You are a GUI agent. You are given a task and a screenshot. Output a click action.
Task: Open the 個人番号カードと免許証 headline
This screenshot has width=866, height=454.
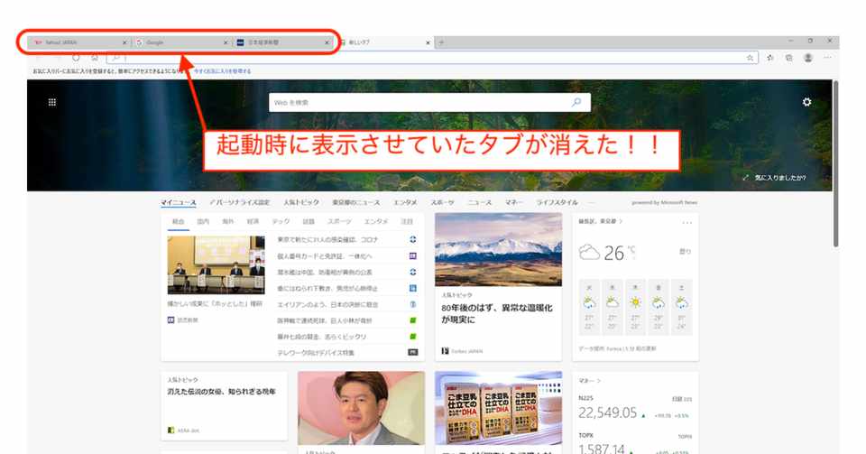pos(324,256)
